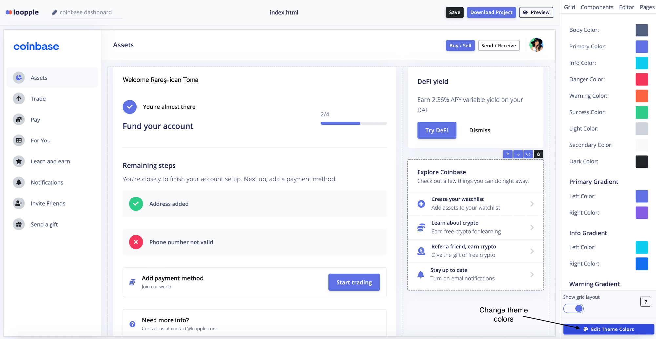Click the question mark icon by Need more info

click(x=133, y=324)
